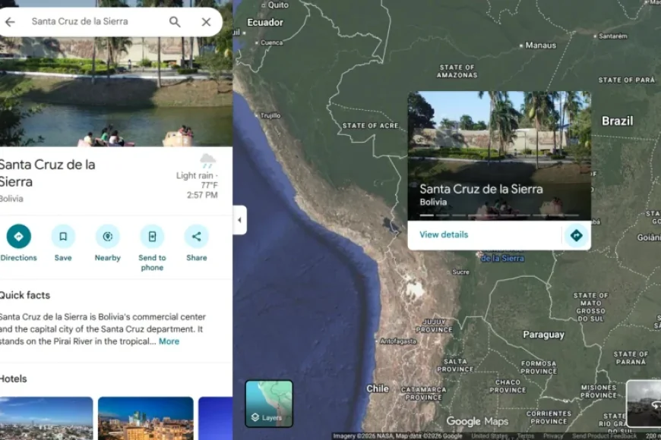Open the Share icon
This screenshot has width=661, height=440.
(196, 236)
